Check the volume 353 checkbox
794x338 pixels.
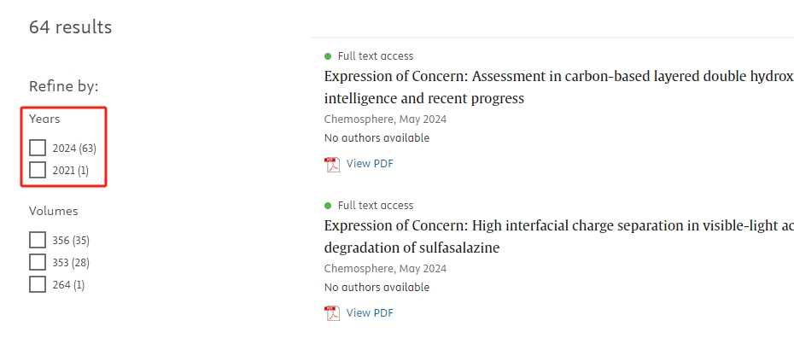[38, 262]
